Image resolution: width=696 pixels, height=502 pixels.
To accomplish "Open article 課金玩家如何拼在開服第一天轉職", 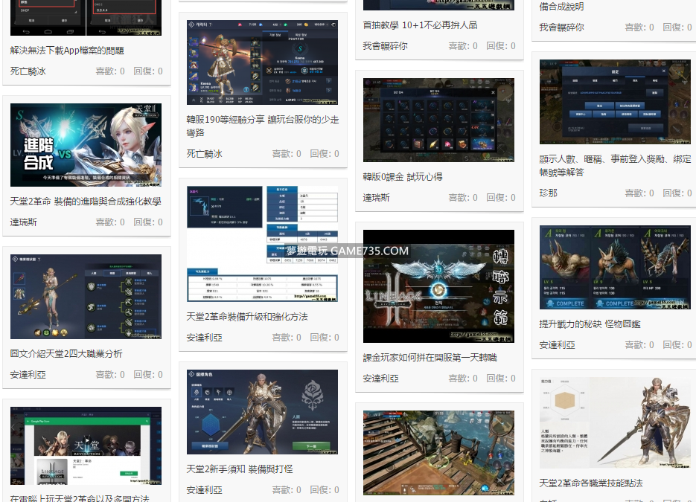I will (430, 358).
